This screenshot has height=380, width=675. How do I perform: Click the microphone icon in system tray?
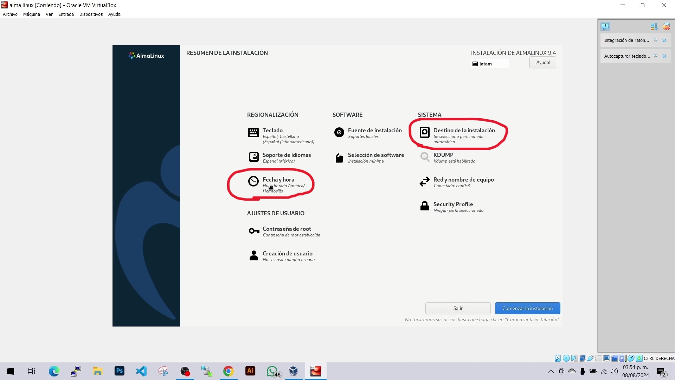pyautogui.click(x=583, y=371)
